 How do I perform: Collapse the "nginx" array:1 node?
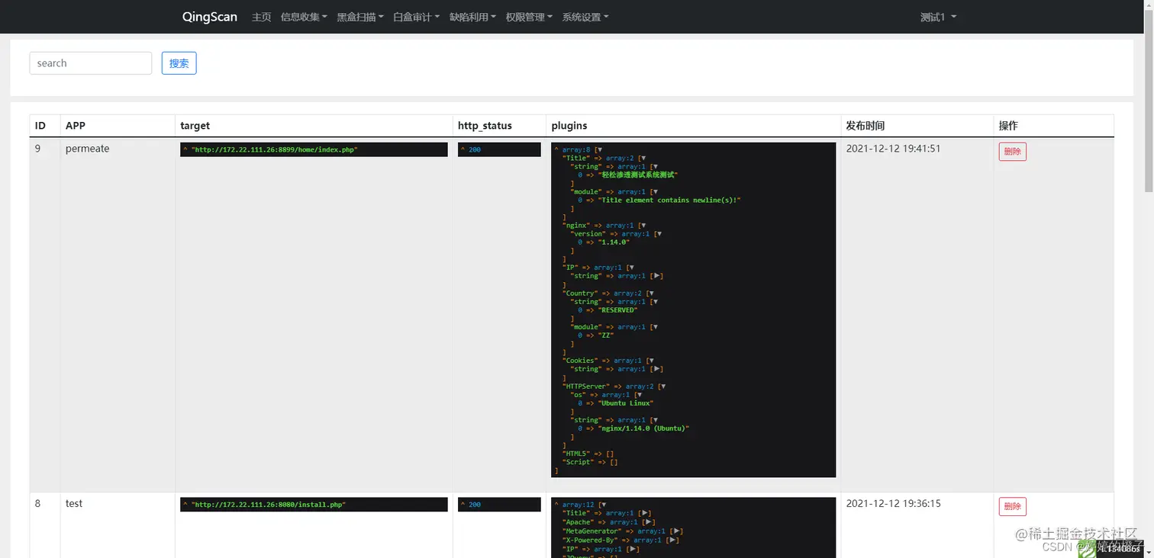click(x=643, y=226)
